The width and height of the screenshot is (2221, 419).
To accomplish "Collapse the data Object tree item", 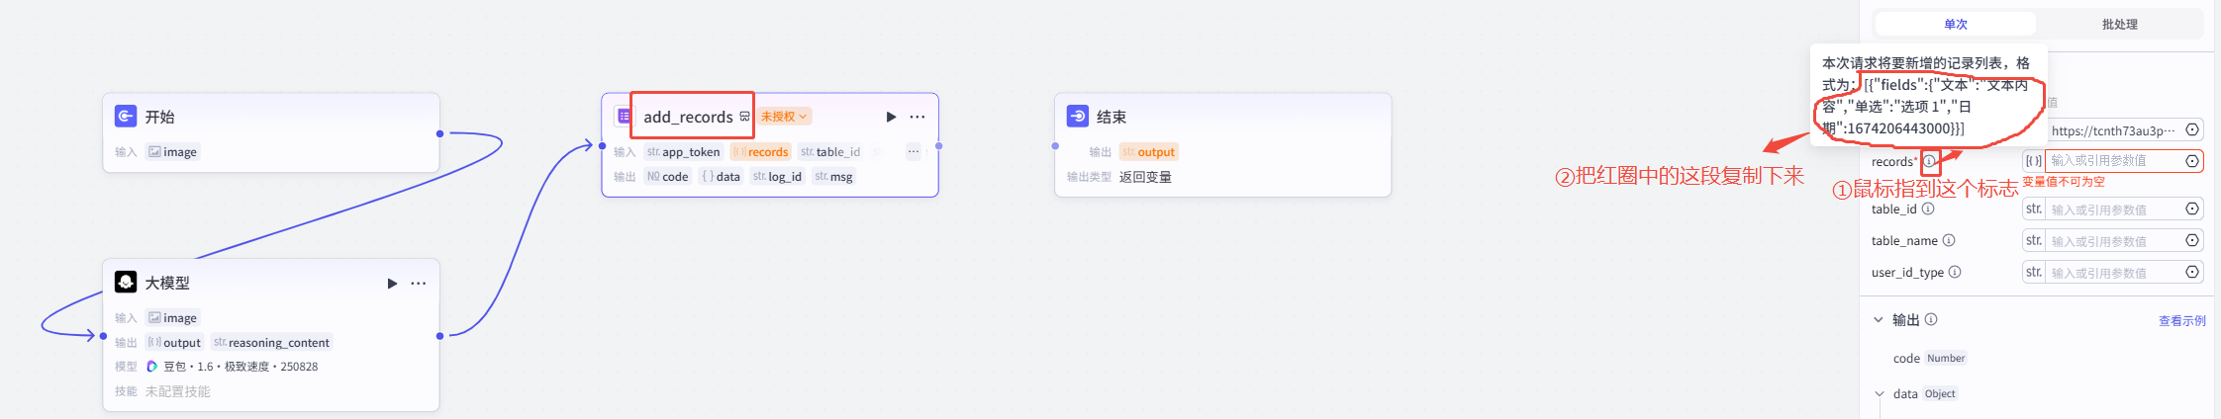I will [x=1879, y=393].
